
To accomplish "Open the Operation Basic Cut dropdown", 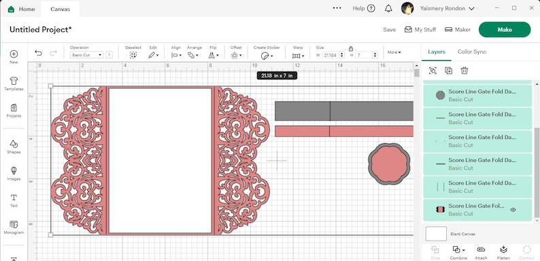I will (86, 55).
